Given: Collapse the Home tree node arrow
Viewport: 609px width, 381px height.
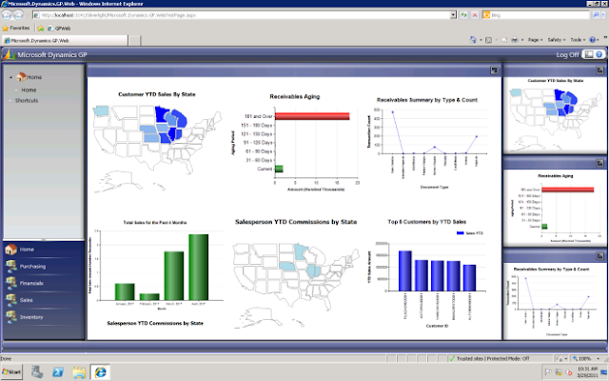Looking at the screenshot, I should (x=10, y=77).
